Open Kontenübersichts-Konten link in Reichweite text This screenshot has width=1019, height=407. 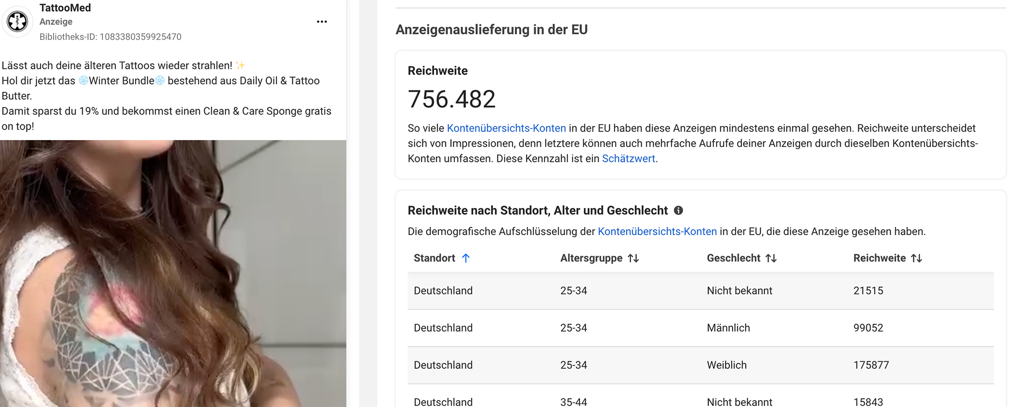506,128
